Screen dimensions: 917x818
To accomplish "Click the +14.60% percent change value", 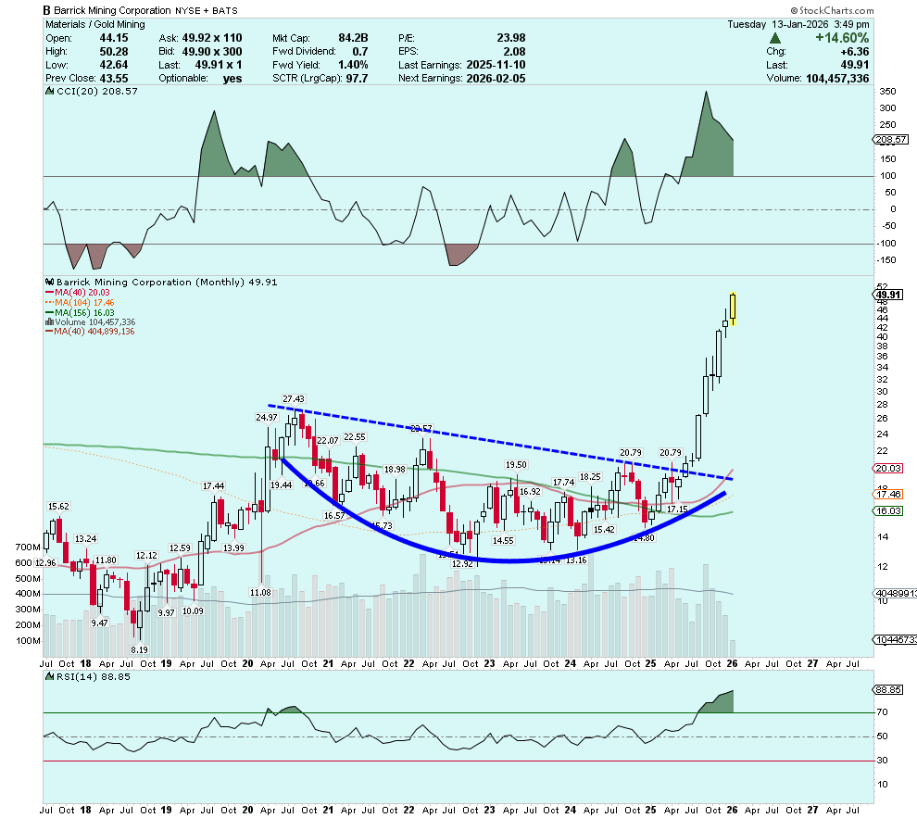I will [842, 38].
